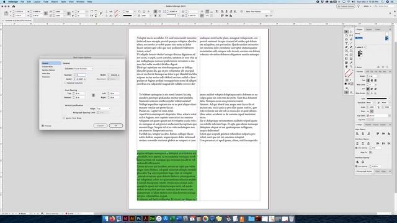Image resolution: width=397 pixels, height=223 pixels.
Task: Align top edges in Align panel
Action: coord(378,134)
